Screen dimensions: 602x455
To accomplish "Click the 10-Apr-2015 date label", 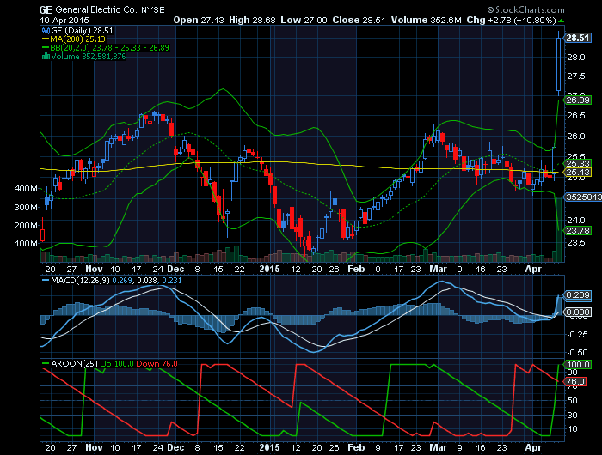I will pos(64,21).
